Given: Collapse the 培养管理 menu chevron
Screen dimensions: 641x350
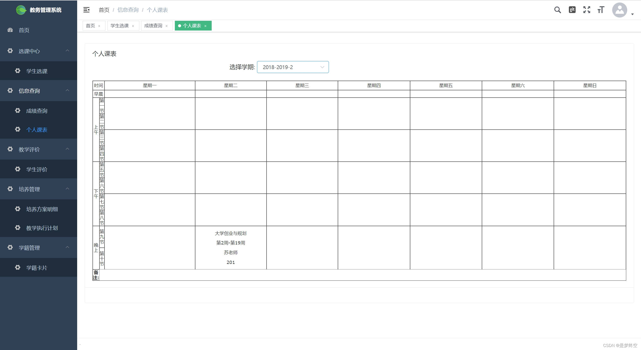Looking at the screenshot, I should click(67, 189).
